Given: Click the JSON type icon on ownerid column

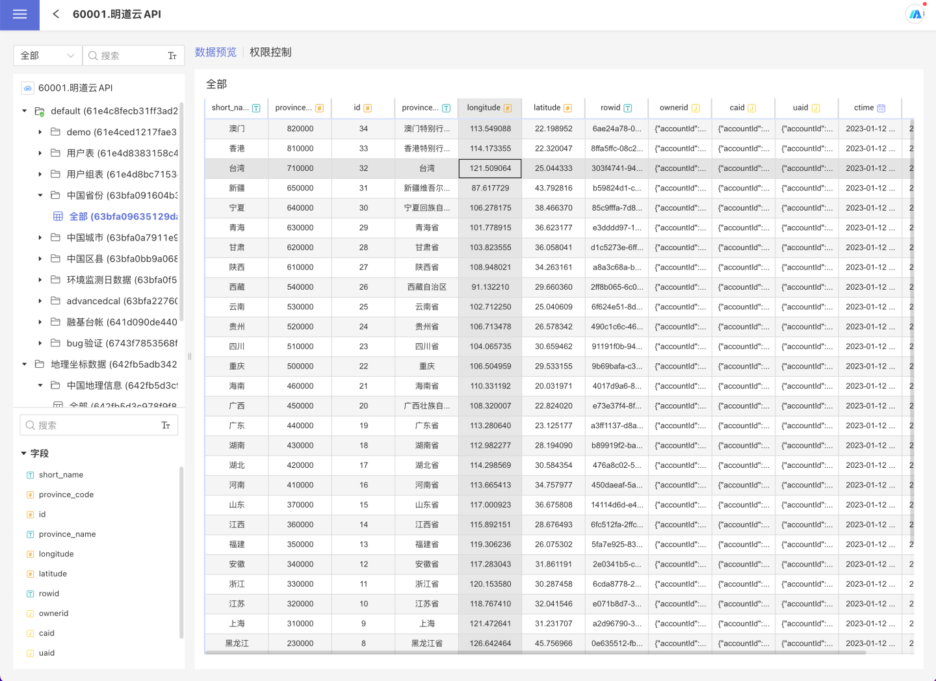Looking at the screenshot, I should click(695, 109).
